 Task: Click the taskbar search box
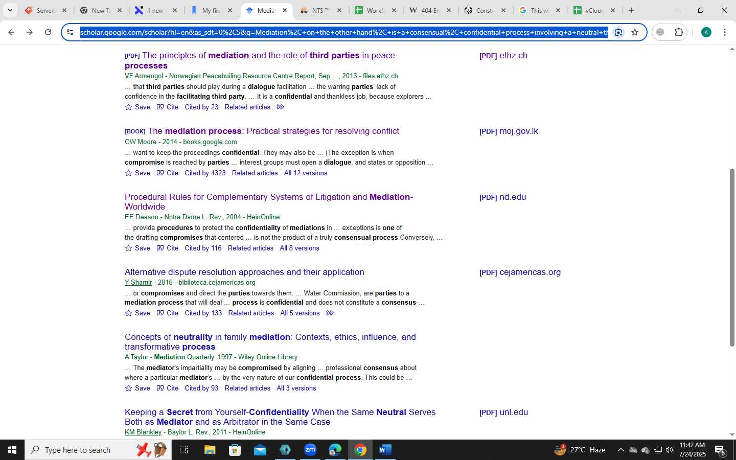point(98,450)
